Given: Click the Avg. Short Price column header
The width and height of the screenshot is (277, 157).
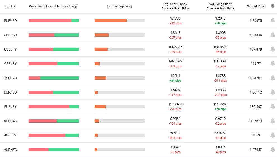Looking at the screenshot, I should tap(175, 6).
